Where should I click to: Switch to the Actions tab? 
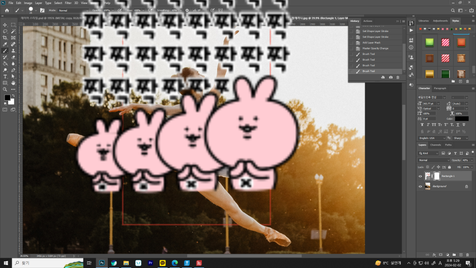point(368,21)
